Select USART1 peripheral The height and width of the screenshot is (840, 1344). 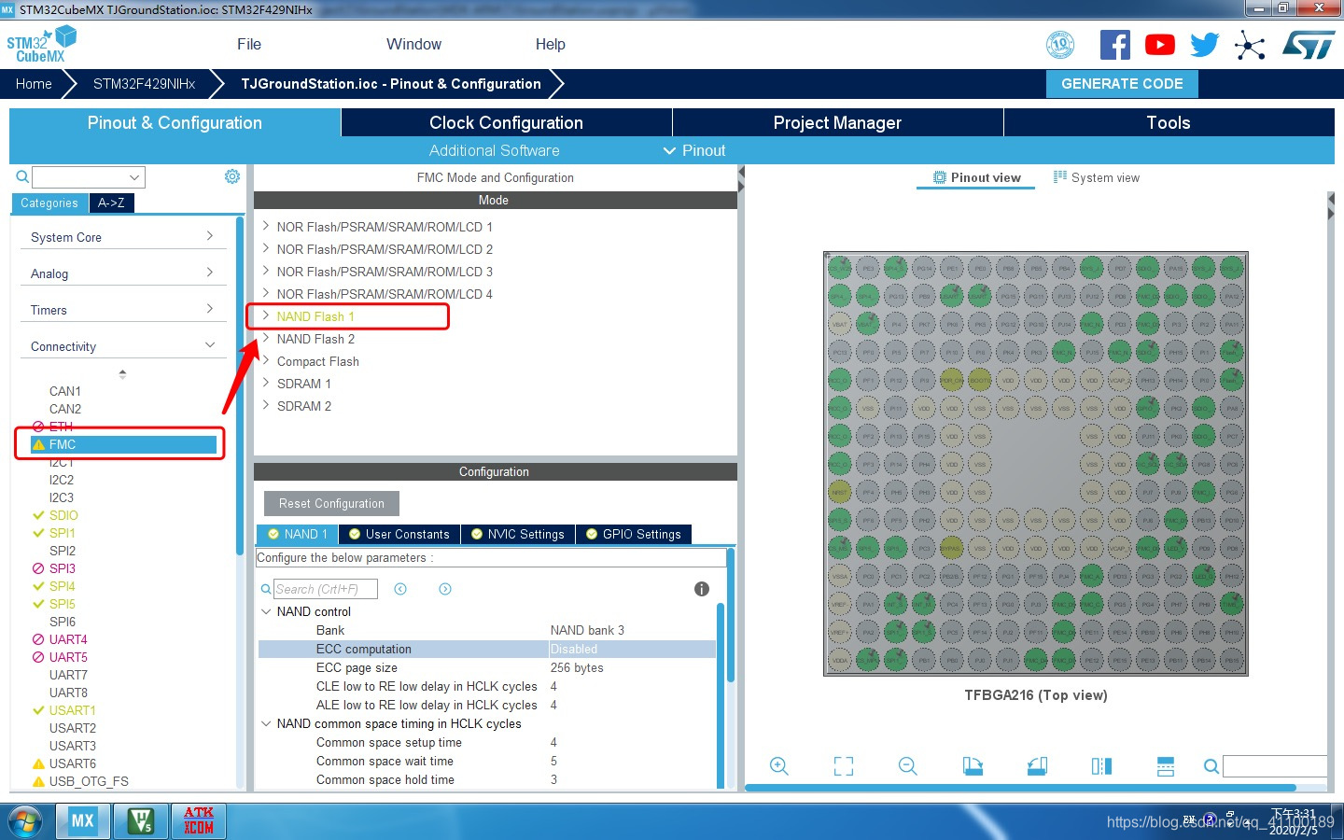tap(72, 710)
